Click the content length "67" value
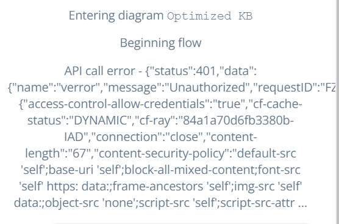 coord(79,153)
